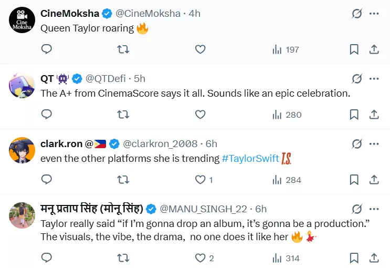Open CineMoksha profile avatar

pyautogui.click(x=22, y=21)
